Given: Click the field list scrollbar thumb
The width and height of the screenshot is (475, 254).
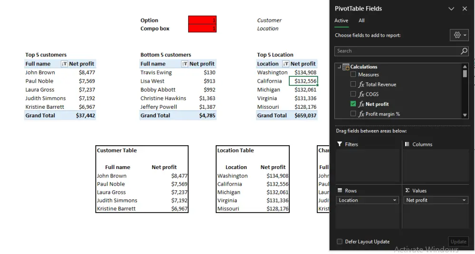Looking at the screenshot, I should click(465, 74).
